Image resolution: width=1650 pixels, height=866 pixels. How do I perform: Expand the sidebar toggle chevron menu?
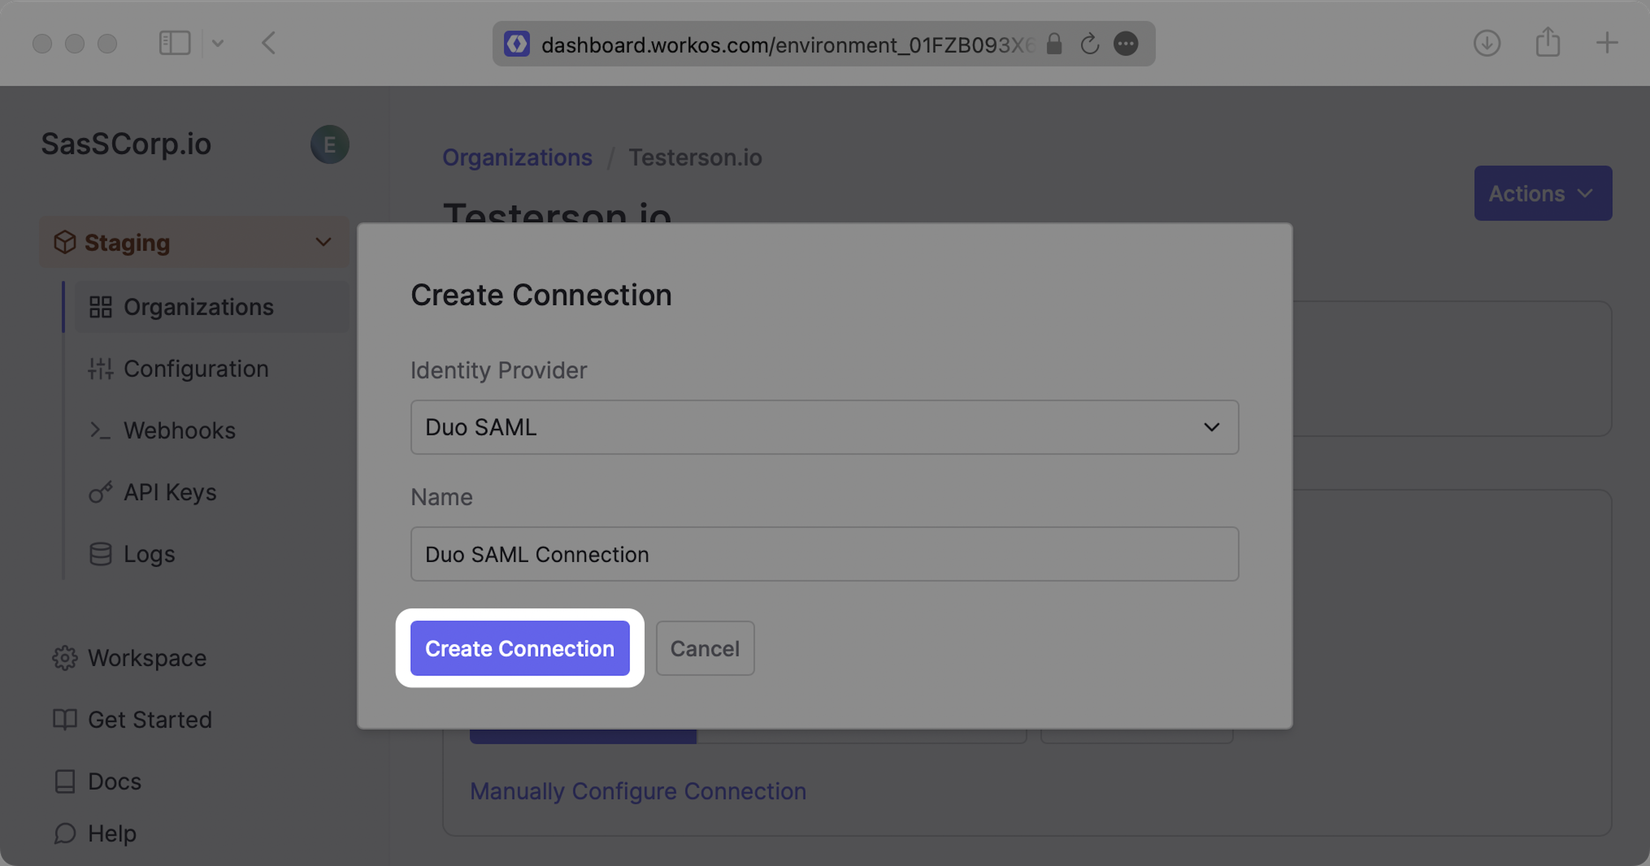coord(218,43)
